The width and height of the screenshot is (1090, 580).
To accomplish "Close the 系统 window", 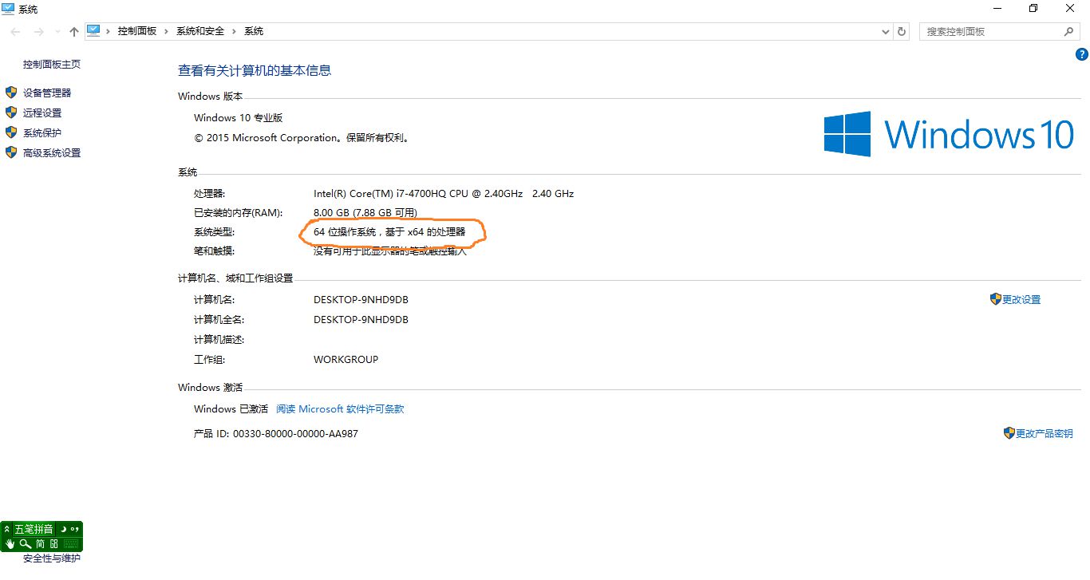I will [x=1070, y=8].
